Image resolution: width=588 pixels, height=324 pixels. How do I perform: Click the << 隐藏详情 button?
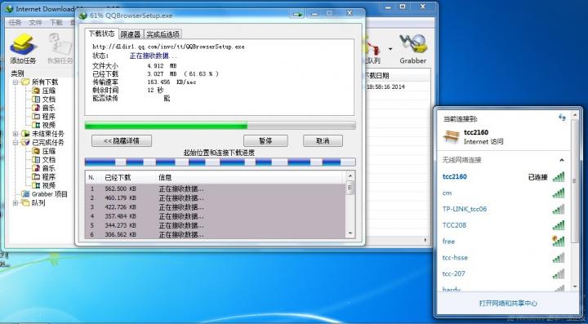coord(122,141)
